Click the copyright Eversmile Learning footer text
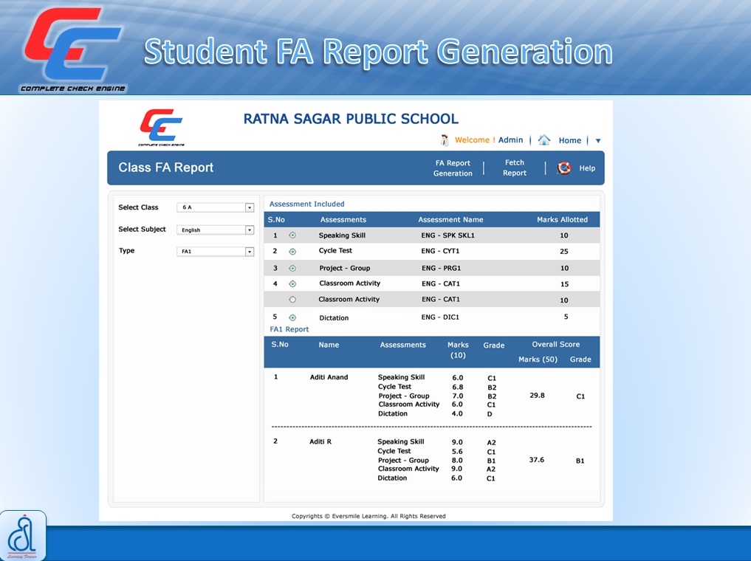The image size is (751, 561). coord(368,516)
